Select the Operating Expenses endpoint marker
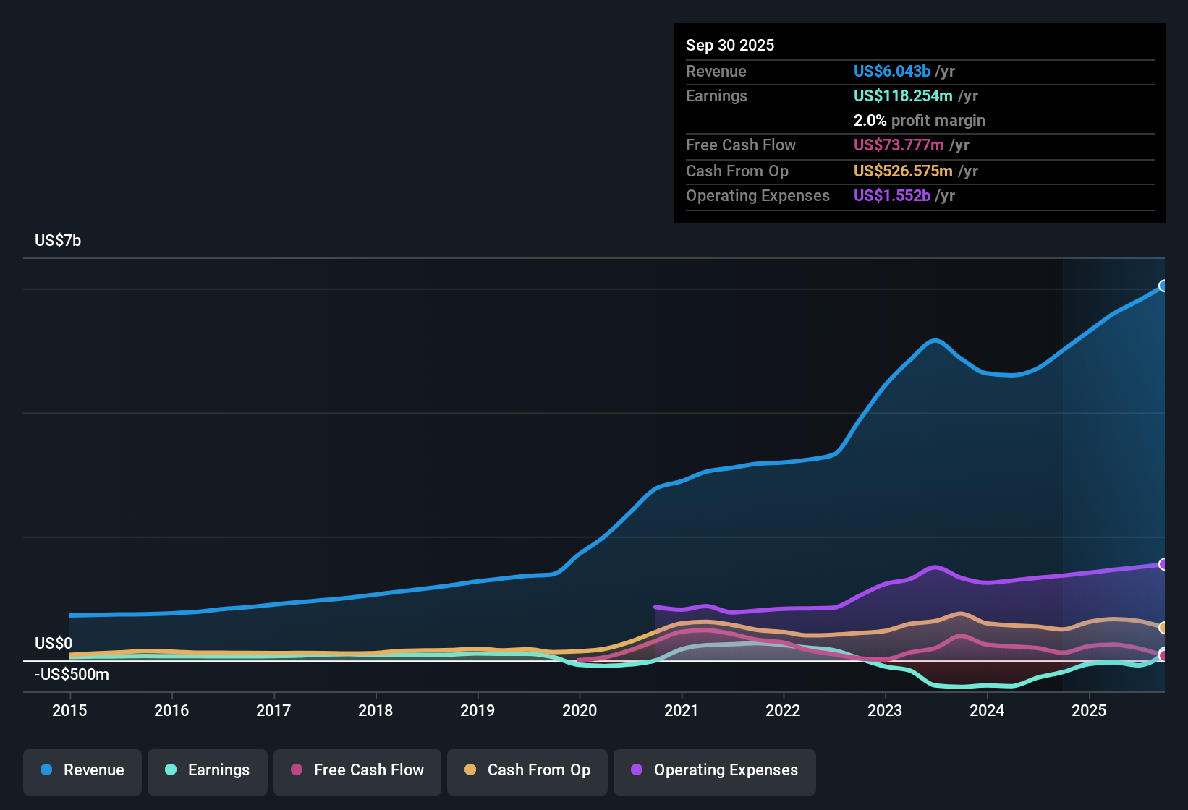Screen dimensions: 1188x810 [x=1163, y=563]
